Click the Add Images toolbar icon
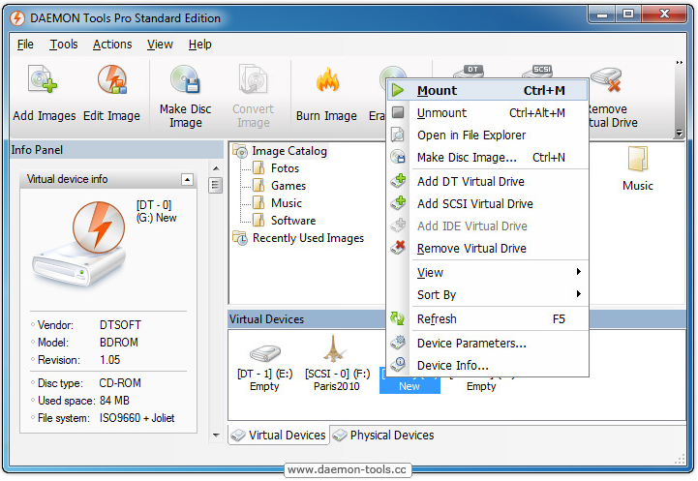The height and width of the screenshot is (481, 698). [x=43, y=78]
